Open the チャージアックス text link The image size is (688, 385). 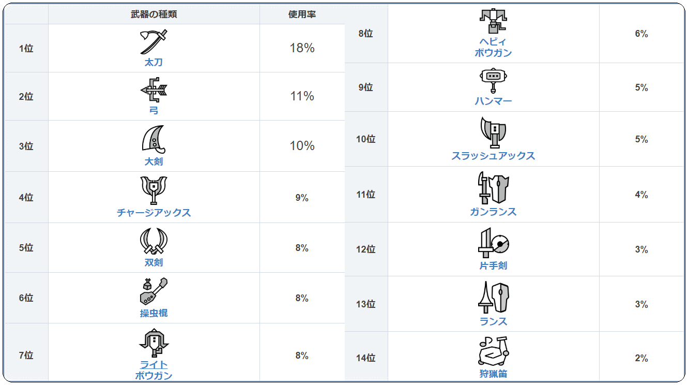[154, 213]
